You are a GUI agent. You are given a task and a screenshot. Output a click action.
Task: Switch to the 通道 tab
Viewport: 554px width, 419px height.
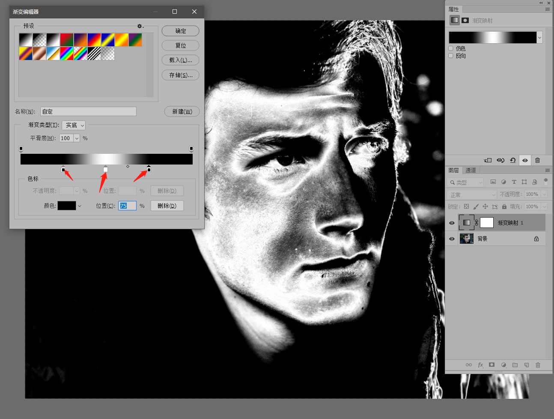471,170
